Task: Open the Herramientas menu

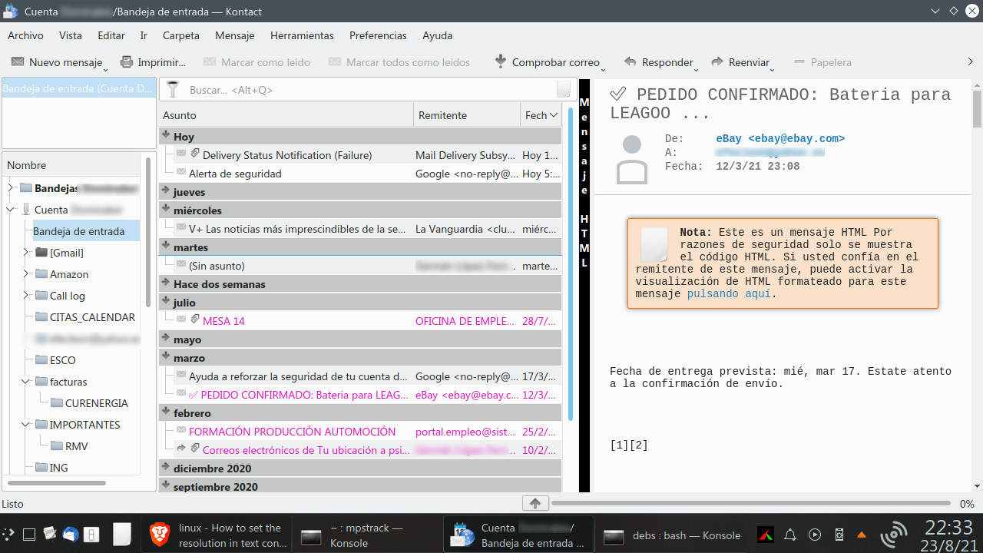Action: pos(302,35)
